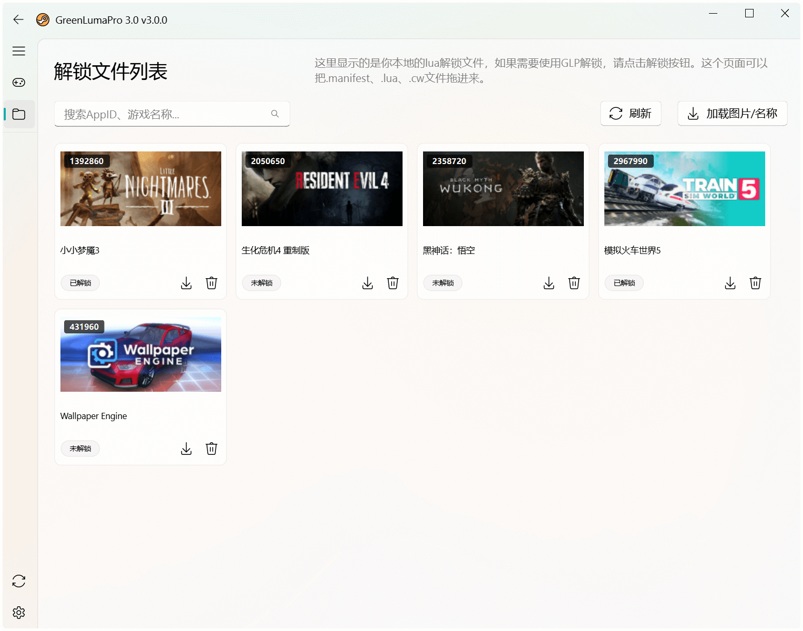Select the folder unlock-files sidebar tab

[19, 114]
